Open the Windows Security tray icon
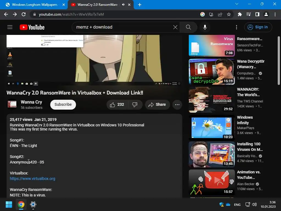Screen dimensions: 281x211 tap(221, 204)
